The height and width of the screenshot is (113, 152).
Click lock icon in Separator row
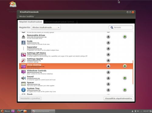point(108,48)
